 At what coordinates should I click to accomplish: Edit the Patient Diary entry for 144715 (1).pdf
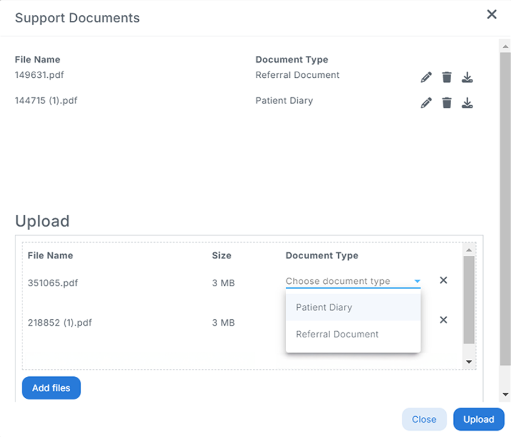[x=426, y=102]
